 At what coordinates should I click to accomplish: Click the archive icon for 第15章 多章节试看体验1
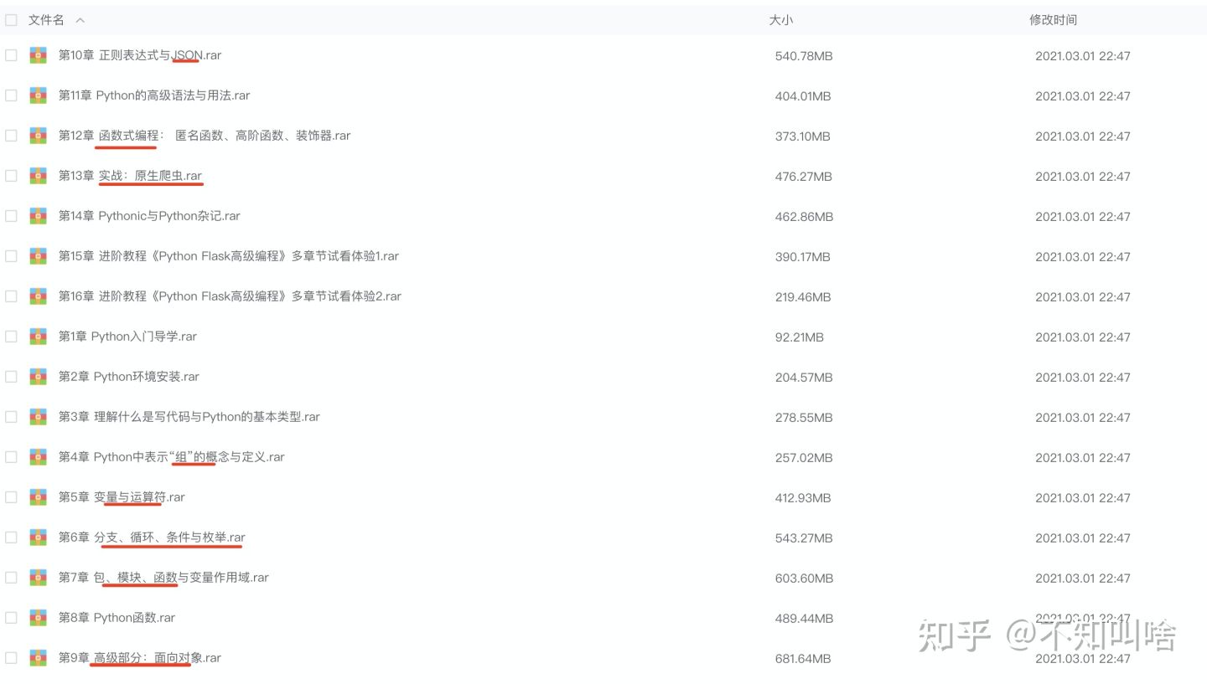coord(39,256)
